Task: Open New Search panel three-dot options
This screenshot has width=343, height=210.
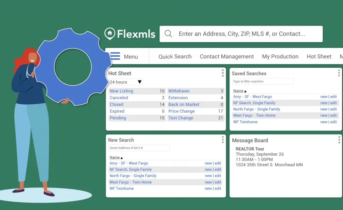Action: pyautogui.click(x=222, y=140)
